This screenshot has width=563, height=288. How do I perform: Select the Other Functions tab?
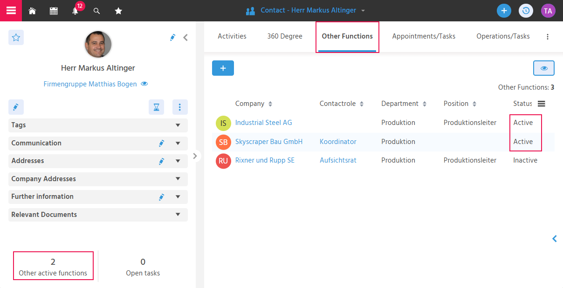347,36
